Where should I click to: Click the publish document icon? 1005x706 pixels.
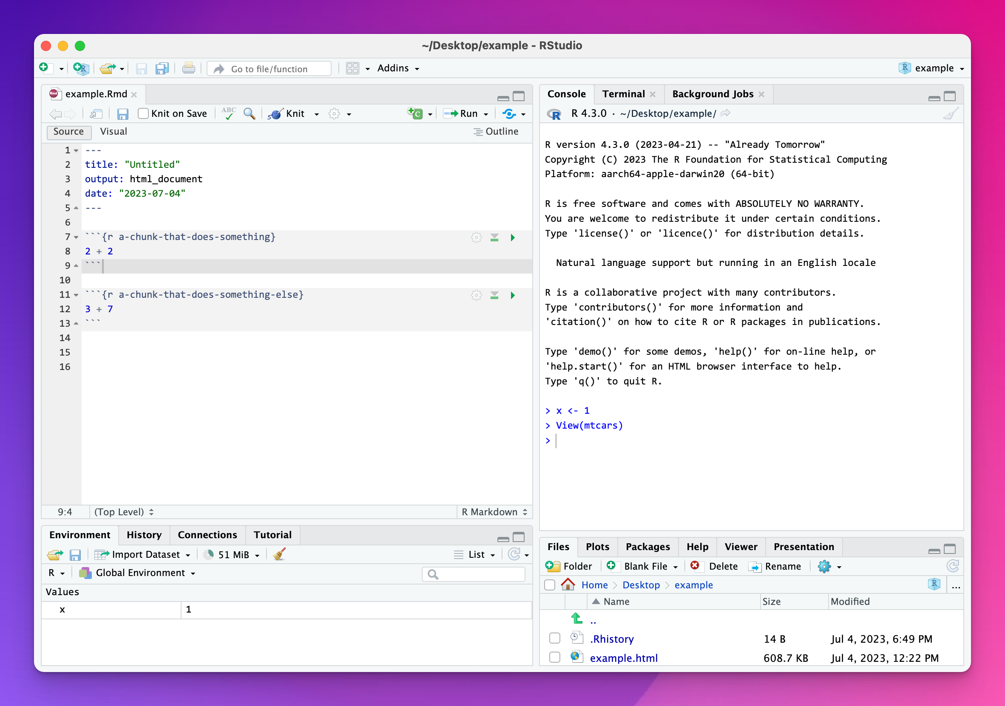point(509,114)
